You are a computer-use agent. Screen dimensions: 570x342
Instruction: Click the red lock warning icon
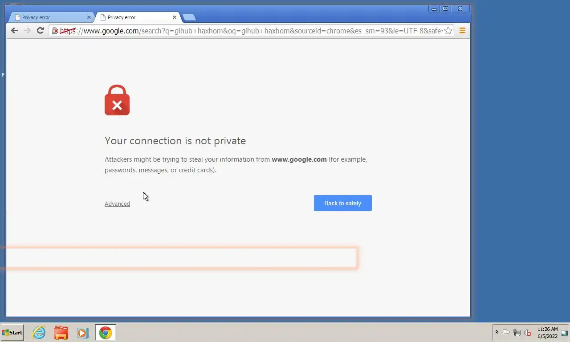coord(117,100)
